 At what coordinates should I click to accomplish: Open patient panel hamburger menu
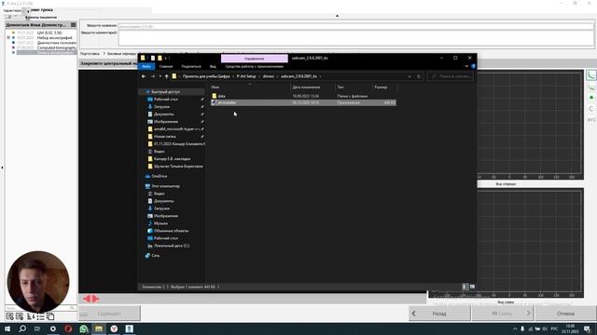(x=74, y=25)
